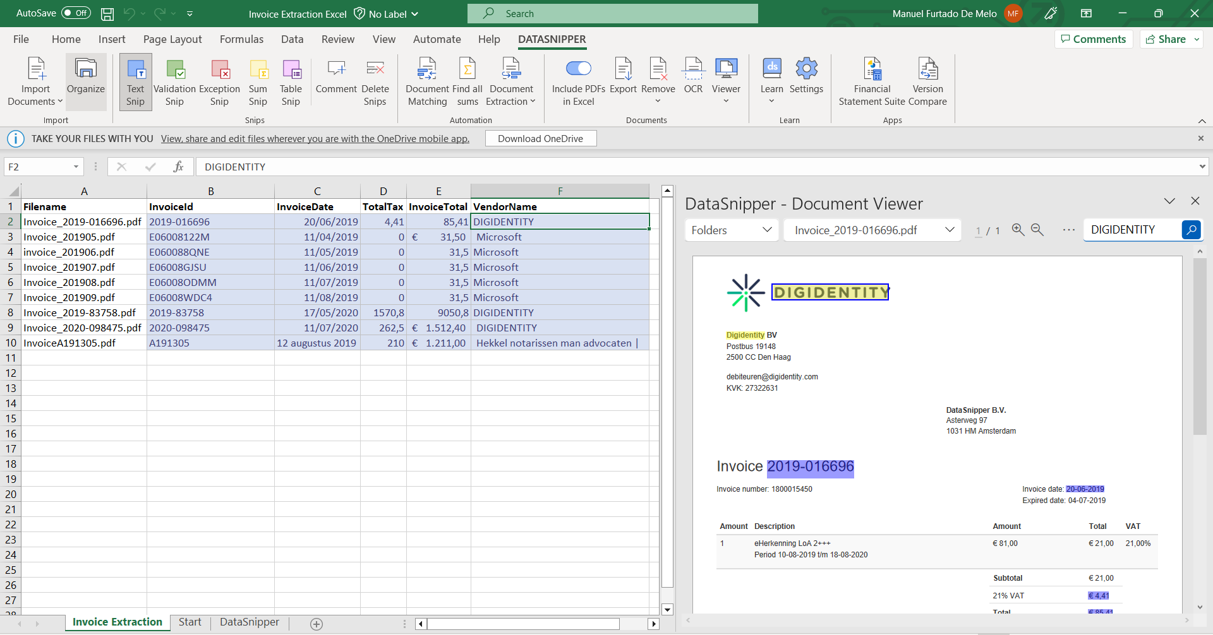
Task: Open the Document Extraction menu
Action: tap(511, 82)
